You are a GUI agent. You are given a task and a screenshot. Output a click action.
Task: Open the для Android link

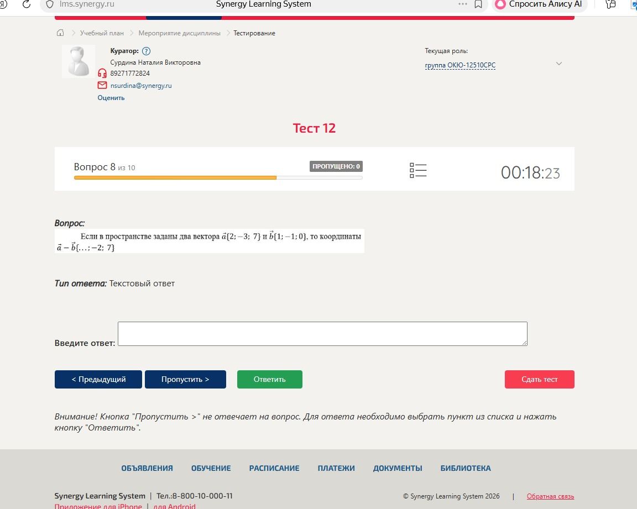click(x=174, y=506)
